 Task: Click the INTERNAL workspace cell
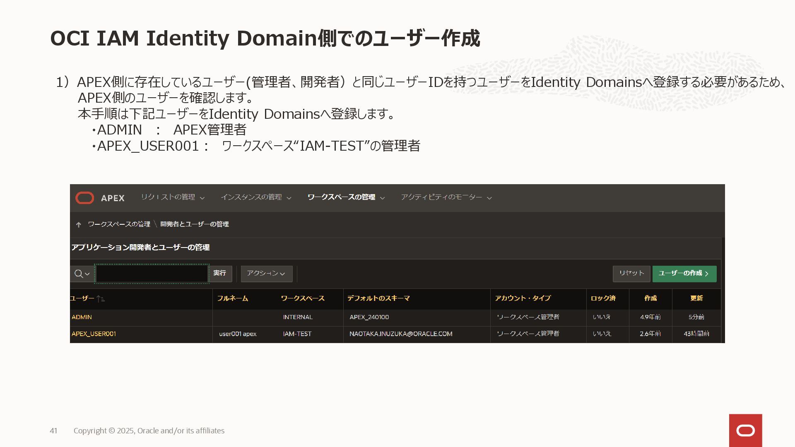pyautogui.click(x=298, y=317)
